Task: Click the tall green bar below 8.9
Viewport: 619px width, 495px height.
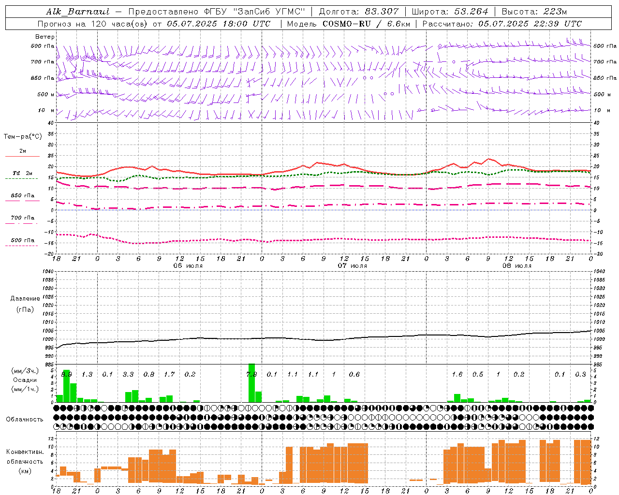Action: pos(66,386)
